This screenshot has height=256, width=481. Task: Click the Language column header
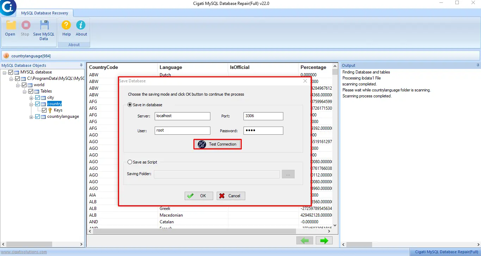coord(193,67)
